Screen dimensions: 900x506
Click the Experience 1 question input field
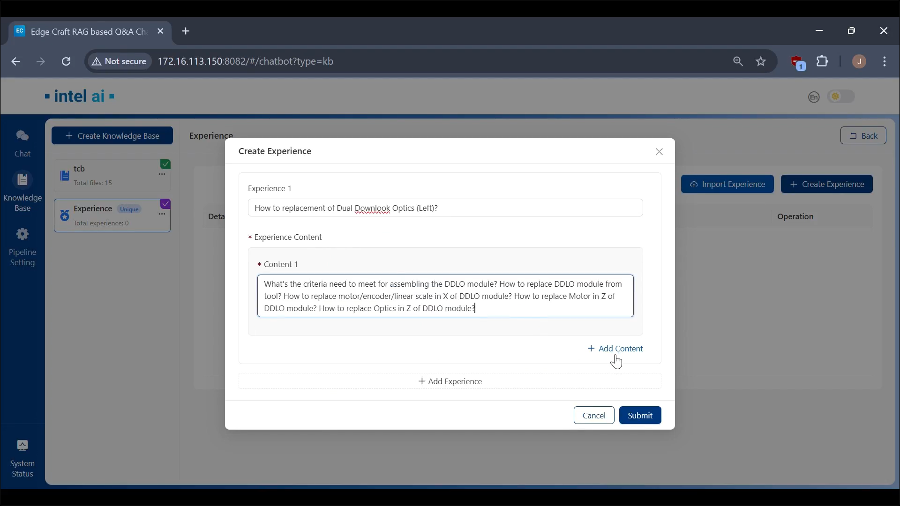[x=445, y=208]
